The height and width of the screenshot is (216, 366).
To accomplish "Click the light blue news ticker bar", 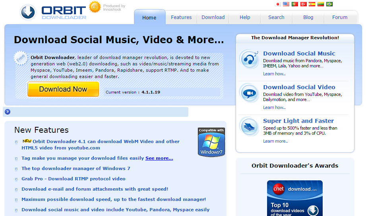I will point(96,112).
